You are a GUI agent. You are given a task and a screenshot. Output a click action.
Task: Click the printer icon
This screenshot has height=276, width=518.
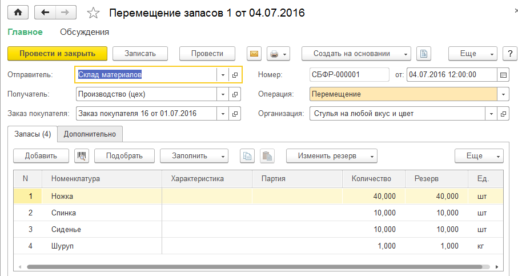[x=274, y=54]
